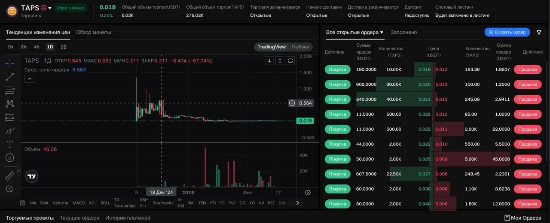Image resolution: width=550 pixels, height=223 pixels.
Task: Toggle the KDJ indicator
Action: (93, 203)
